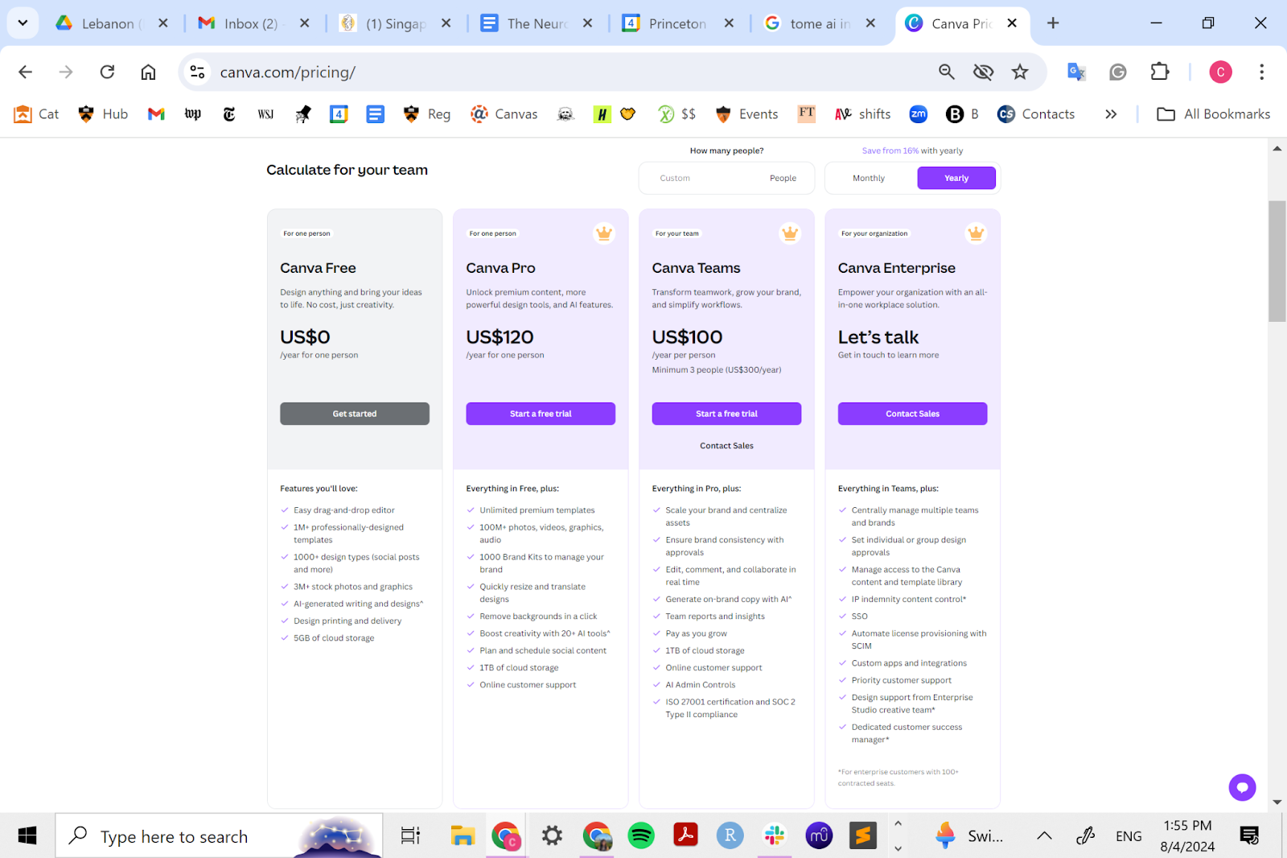Viewport: 1287px width, 858px height.
Task: Click the crown icon on Canva Teams card
Action: pyautogui.click(x=790, y=233)
